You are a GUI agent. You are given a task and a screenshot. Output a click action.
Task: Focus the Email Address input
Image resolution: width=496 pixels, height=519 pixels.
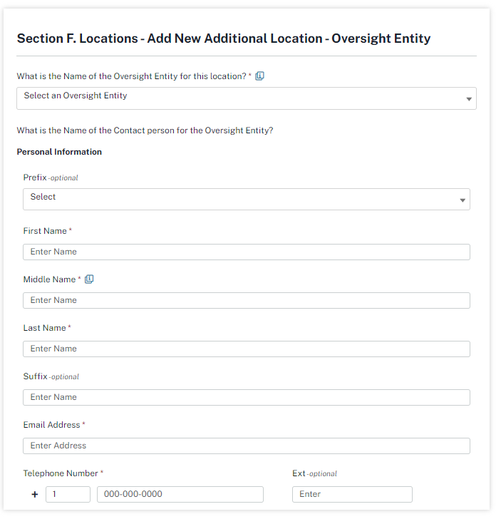pos(246,446)
